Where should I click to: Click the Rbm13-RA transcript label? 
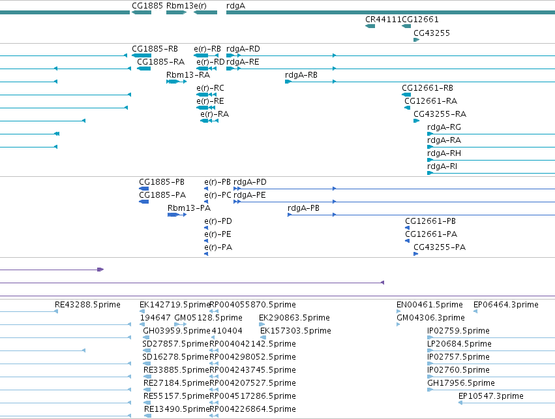click(x=188, y=75)
